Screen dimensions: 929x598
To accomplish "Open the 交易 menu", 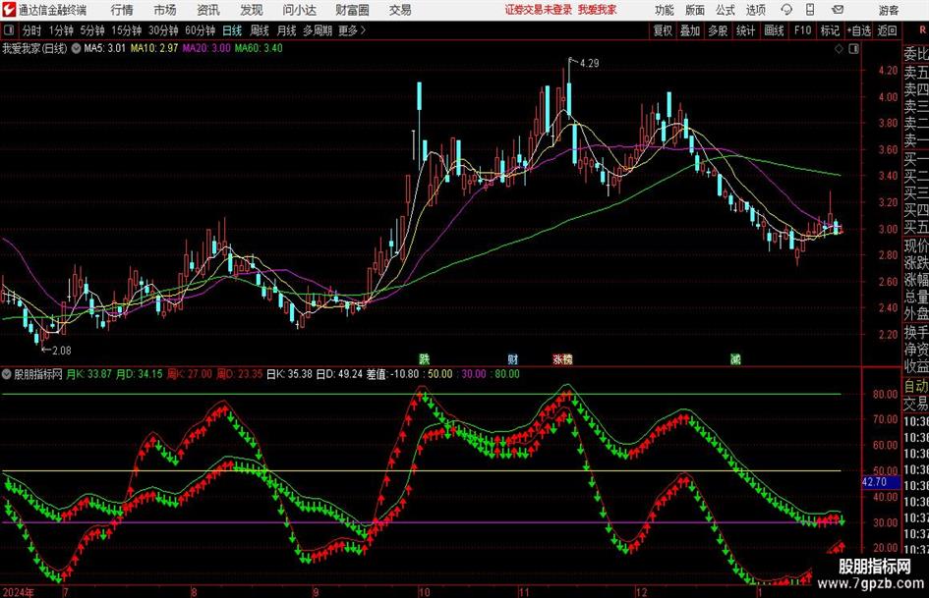I will pyautogui.click(x=400, y=10).
